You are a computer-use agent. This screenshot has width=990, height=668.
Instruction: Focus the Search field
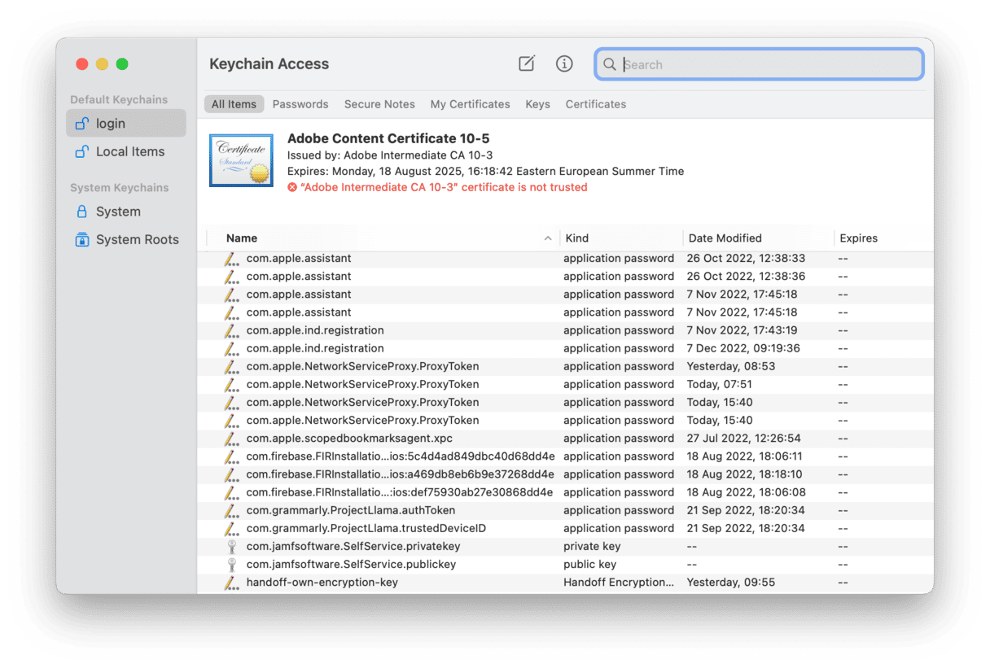(x=759, y=64)
